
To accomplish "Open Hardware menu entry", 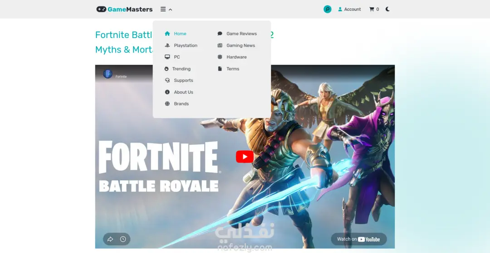I will [x=236, y=57].
